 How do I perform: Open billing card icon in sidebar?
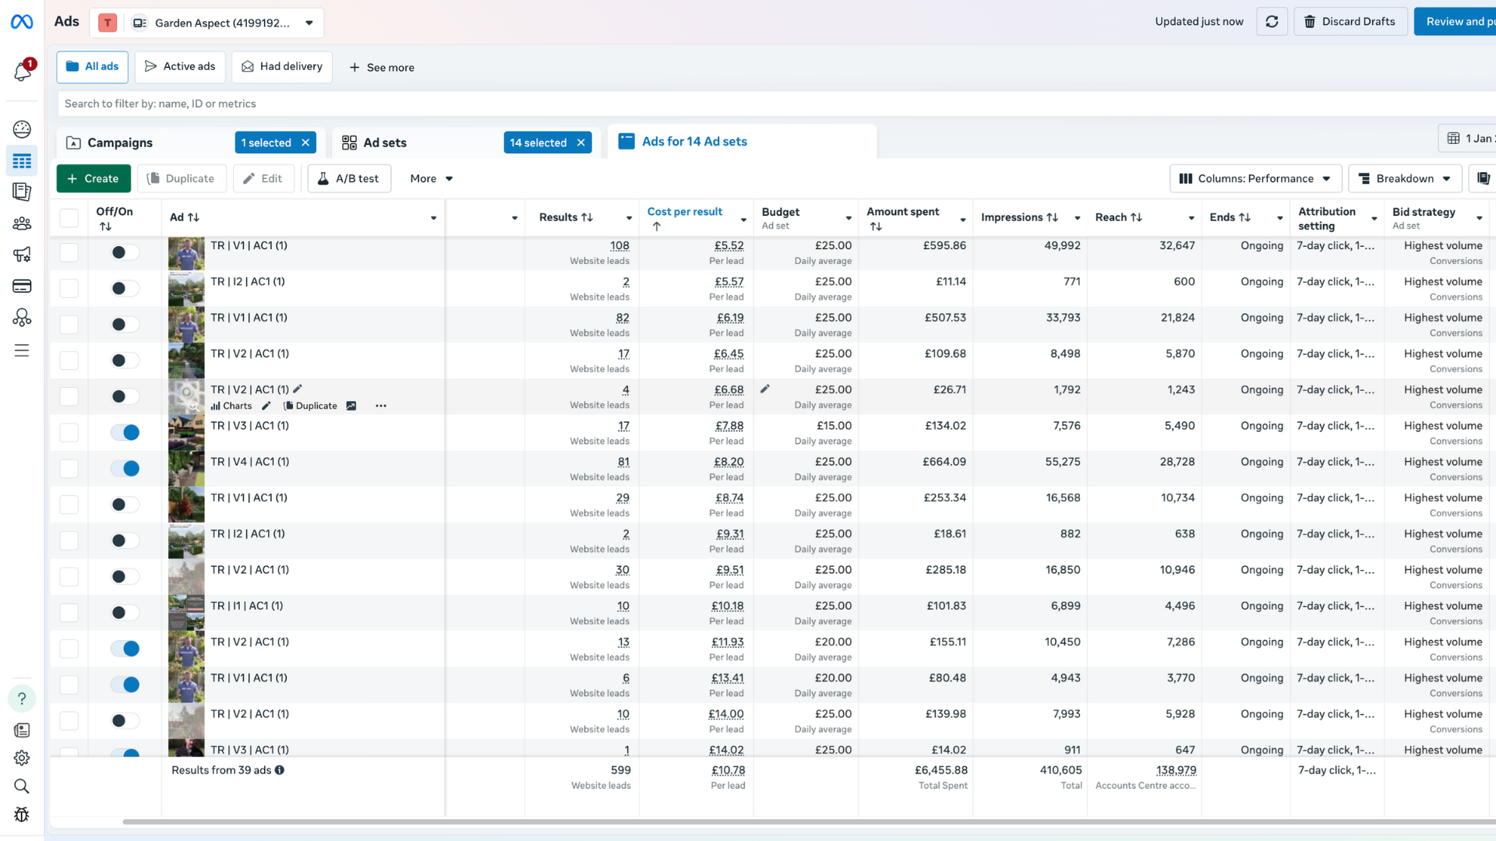22,286
